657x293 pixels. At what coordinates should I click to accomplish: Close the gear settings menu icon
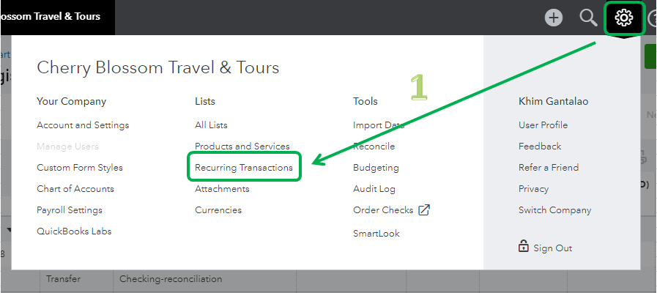[x=624, y=18]
